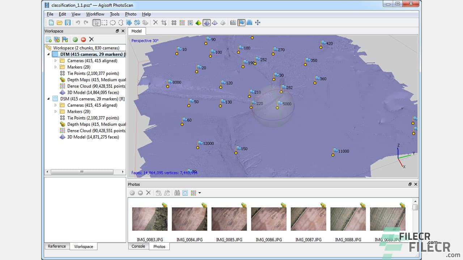
Task: Collapse the DTM chunk in Workspace tree
Action: (x=48, y=54)
